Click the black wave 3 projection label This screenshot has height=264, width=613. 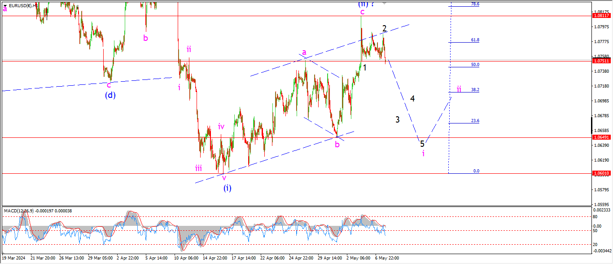click(x=398, y=119)
